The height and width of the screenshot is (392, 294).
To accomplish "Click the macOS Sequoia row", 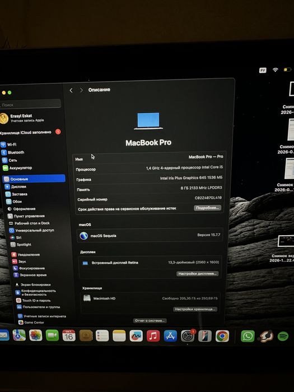I will pos(150,235).
